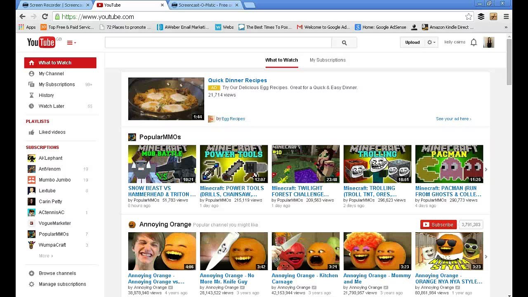This screenshot has width=528, height=297.
Task: Select the My Subscriptions tab
Action: [328, 60]
